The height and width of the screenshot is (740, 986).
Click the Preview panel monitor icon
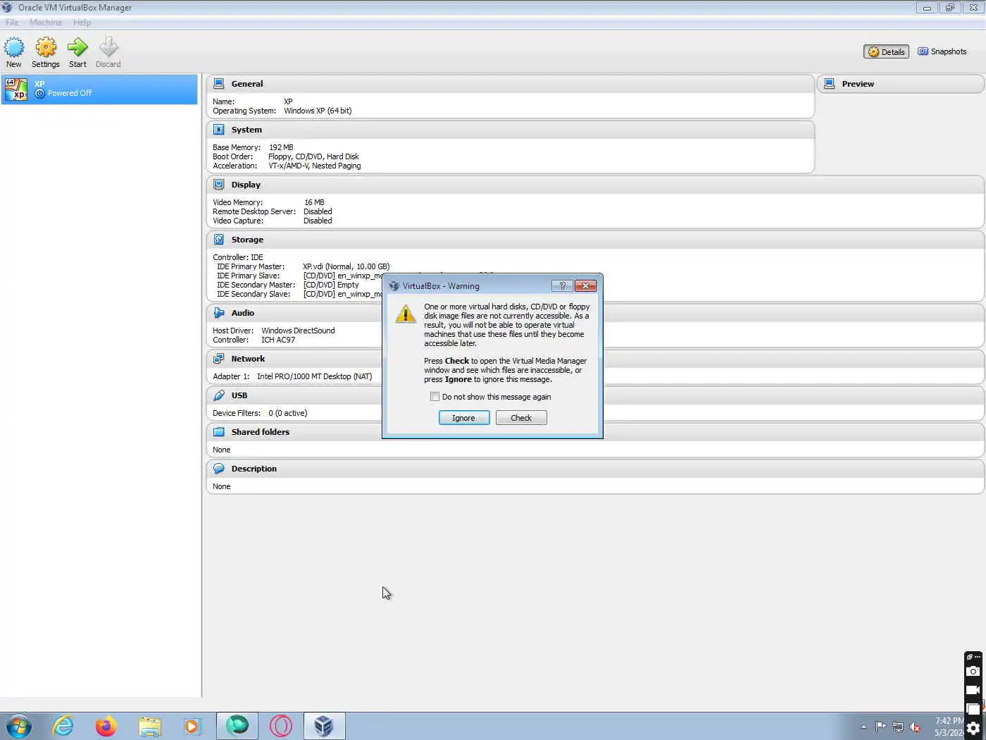[829, 84]
